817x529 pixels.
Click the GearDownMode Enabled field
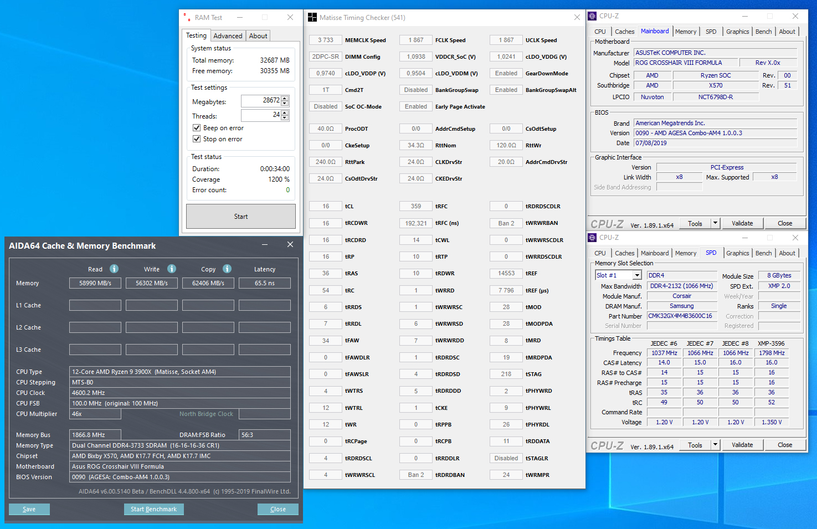506,73
